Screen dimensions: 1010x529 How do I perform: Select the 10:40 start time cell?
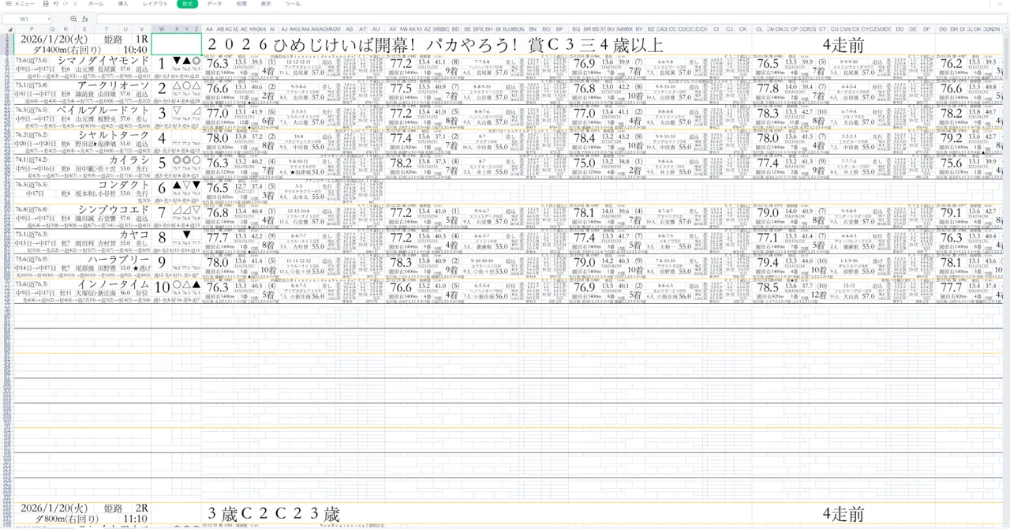coord(135,49)
